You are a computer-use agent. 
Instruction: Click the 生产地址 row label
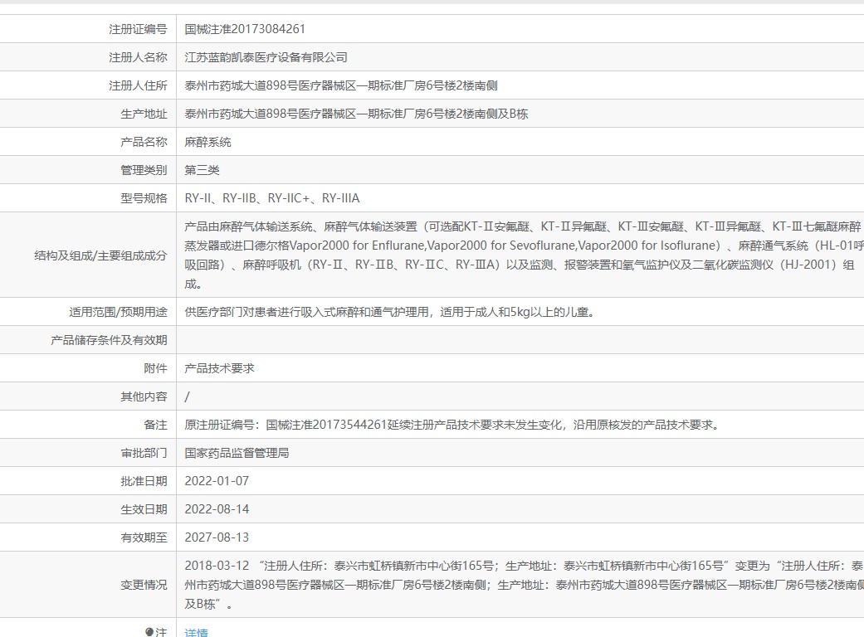(x=144, y=114)
